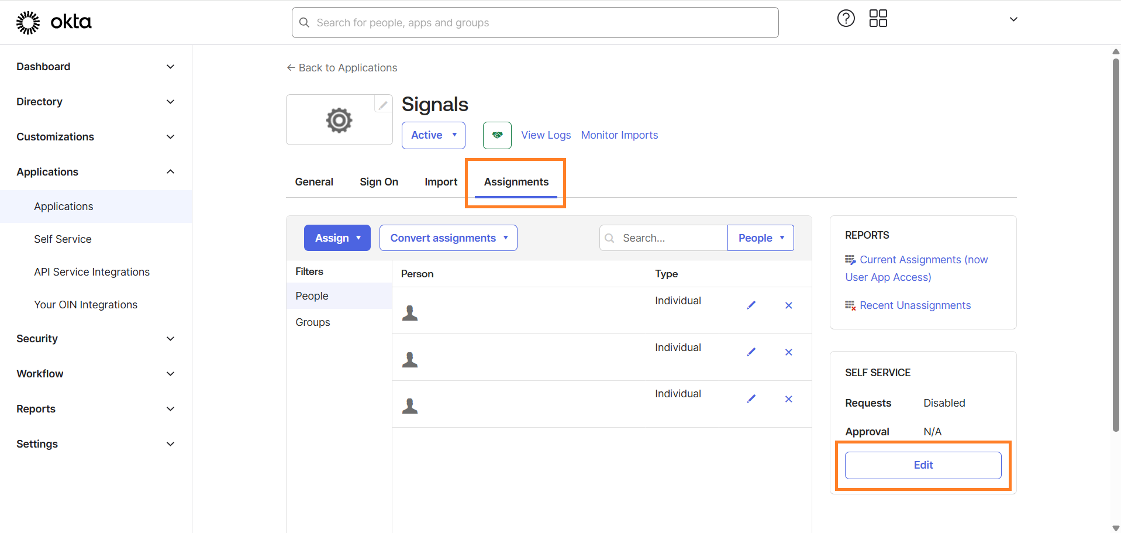The height and width of the screenshot is (533, 1121).
Task: Click the scrollbar up arrow
Action: [x=1116, y=51]
